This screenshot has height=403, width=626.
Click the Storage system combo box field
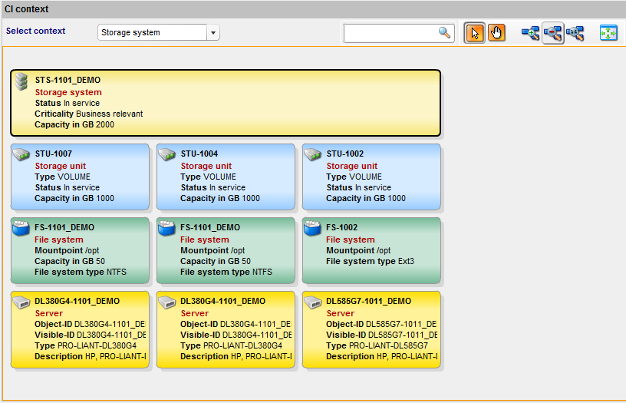(x=153, y=32)
